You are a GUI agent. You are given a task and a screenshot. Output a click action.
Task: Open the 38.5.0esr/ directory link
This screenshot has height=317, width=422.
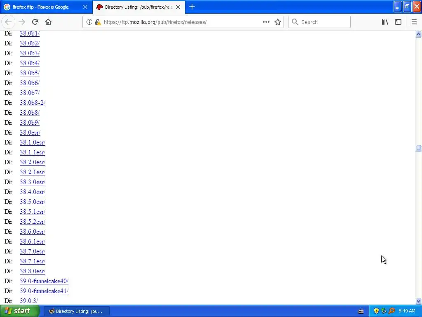pos(33,202)
